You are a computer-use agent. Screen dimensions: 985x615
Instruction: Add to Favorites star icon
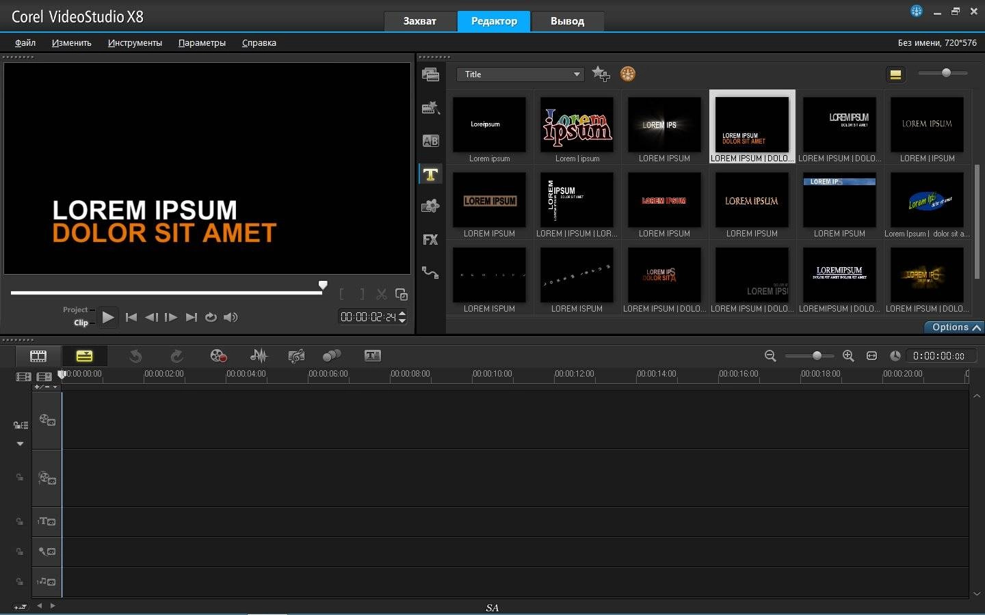[601, 74]
